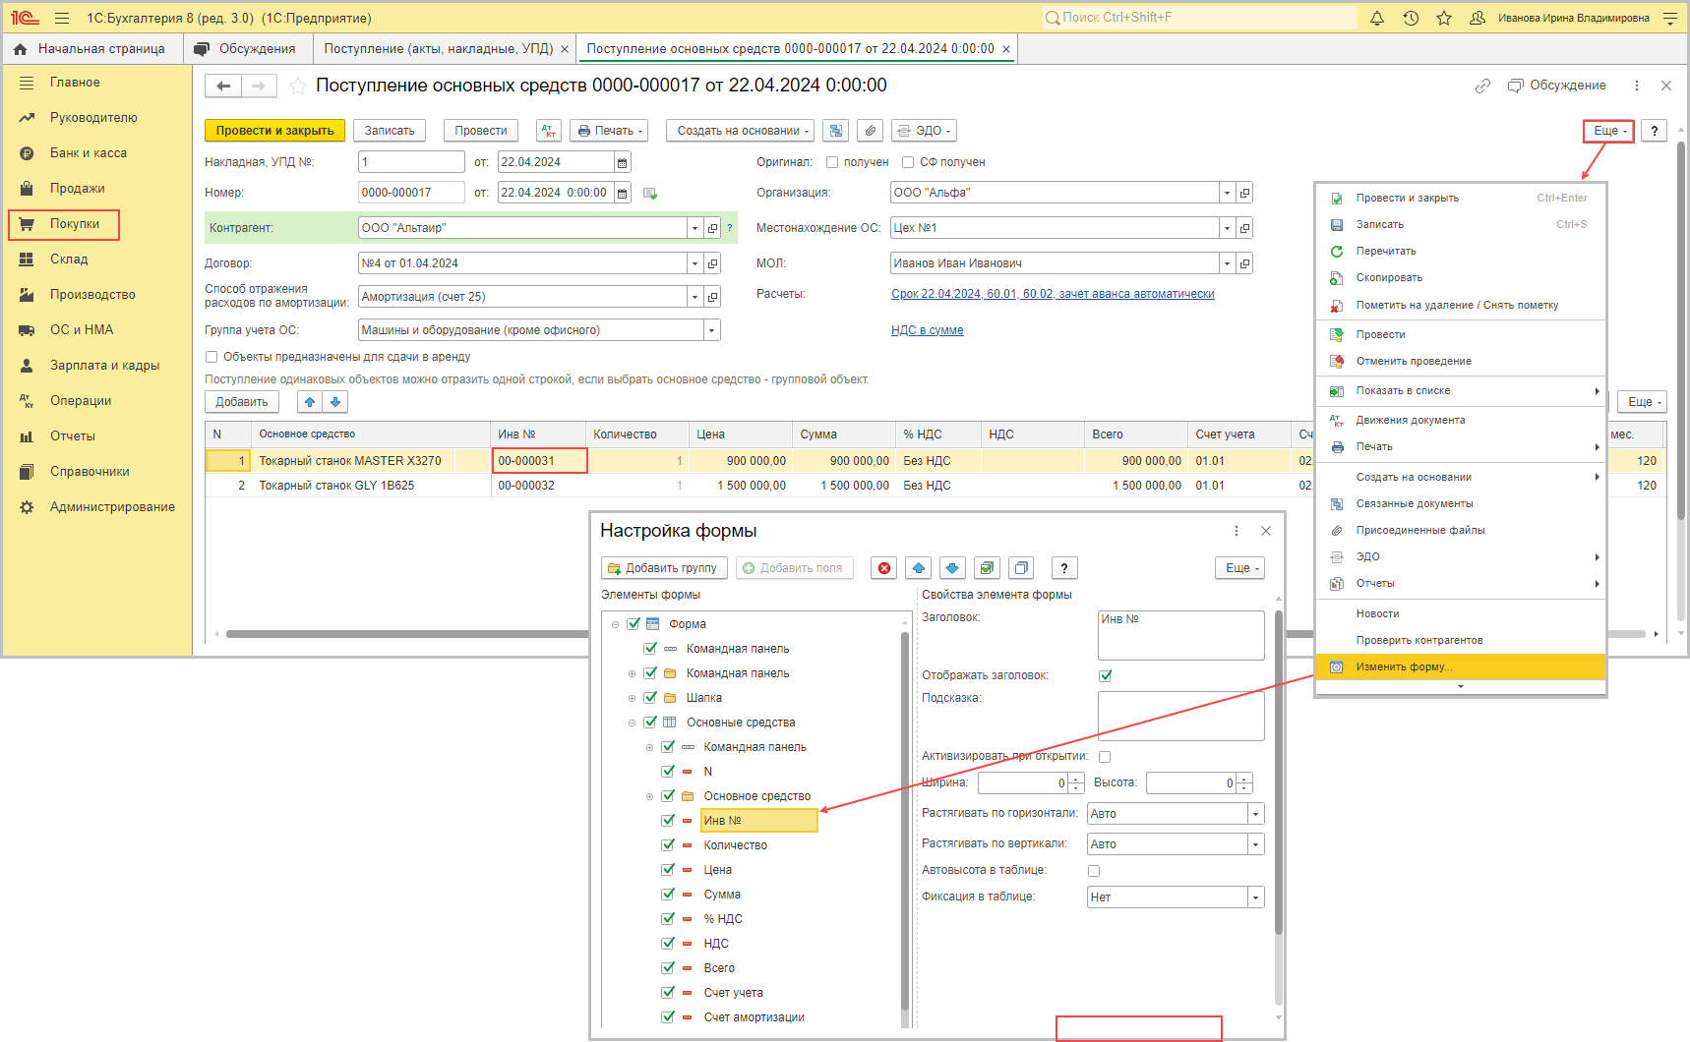Open Организация dropdown arrow
Viewport: 1690px width, 1042px height.
1227,194
